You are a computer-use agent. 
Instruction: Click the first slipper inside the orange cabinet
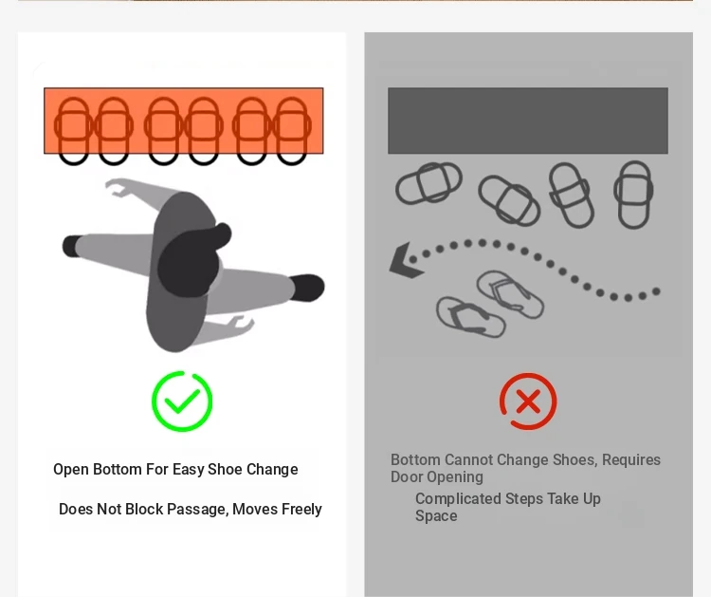pos(73,131)
